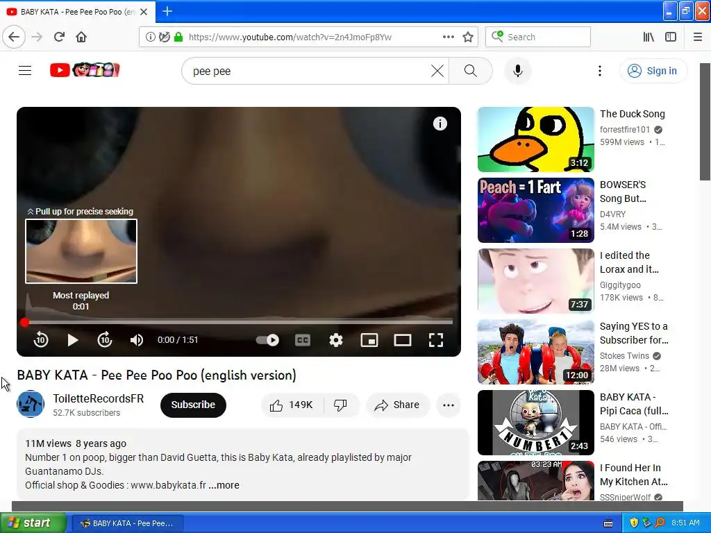This screenshot has height=533, width=711.
Task: Close the BABY KATA browser tab
Action: 144,12
